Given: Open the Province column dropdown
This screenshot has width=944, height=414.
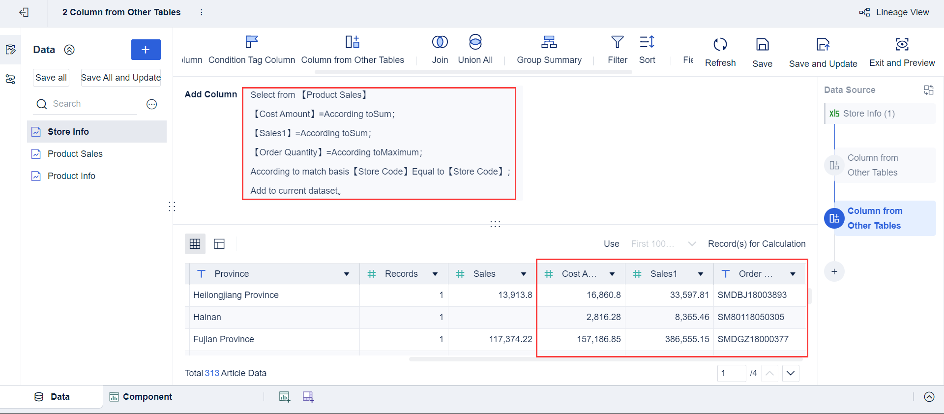Looking at the screenshot, I should pos(347,274).
